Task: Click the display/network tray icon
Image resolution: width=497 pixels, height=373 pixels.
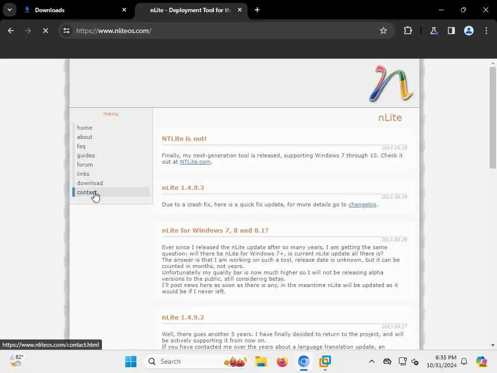Action: [x=402, y=361]
